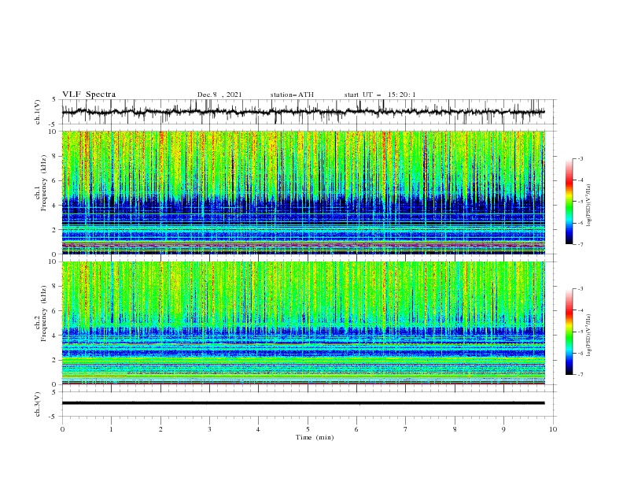Click the 'ch.3(V)' axis label

(38, 404)
